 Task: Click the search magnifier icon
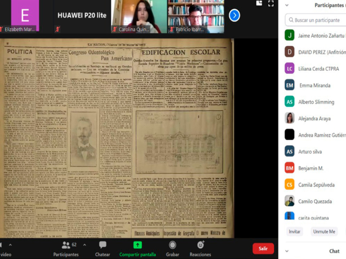click(291, 20)
